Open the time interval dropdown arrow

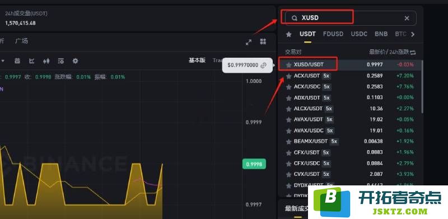tap(3, 61)
